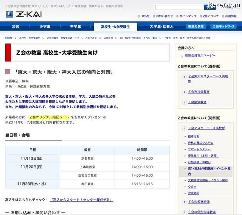Click the search text field
242x215 pixels.
pyautogui.click(x=179, y=7)
